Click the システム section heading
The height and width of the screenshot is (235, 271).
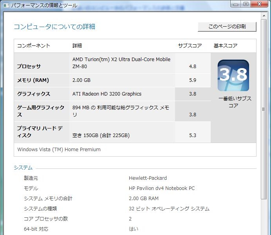pos(23,168)
